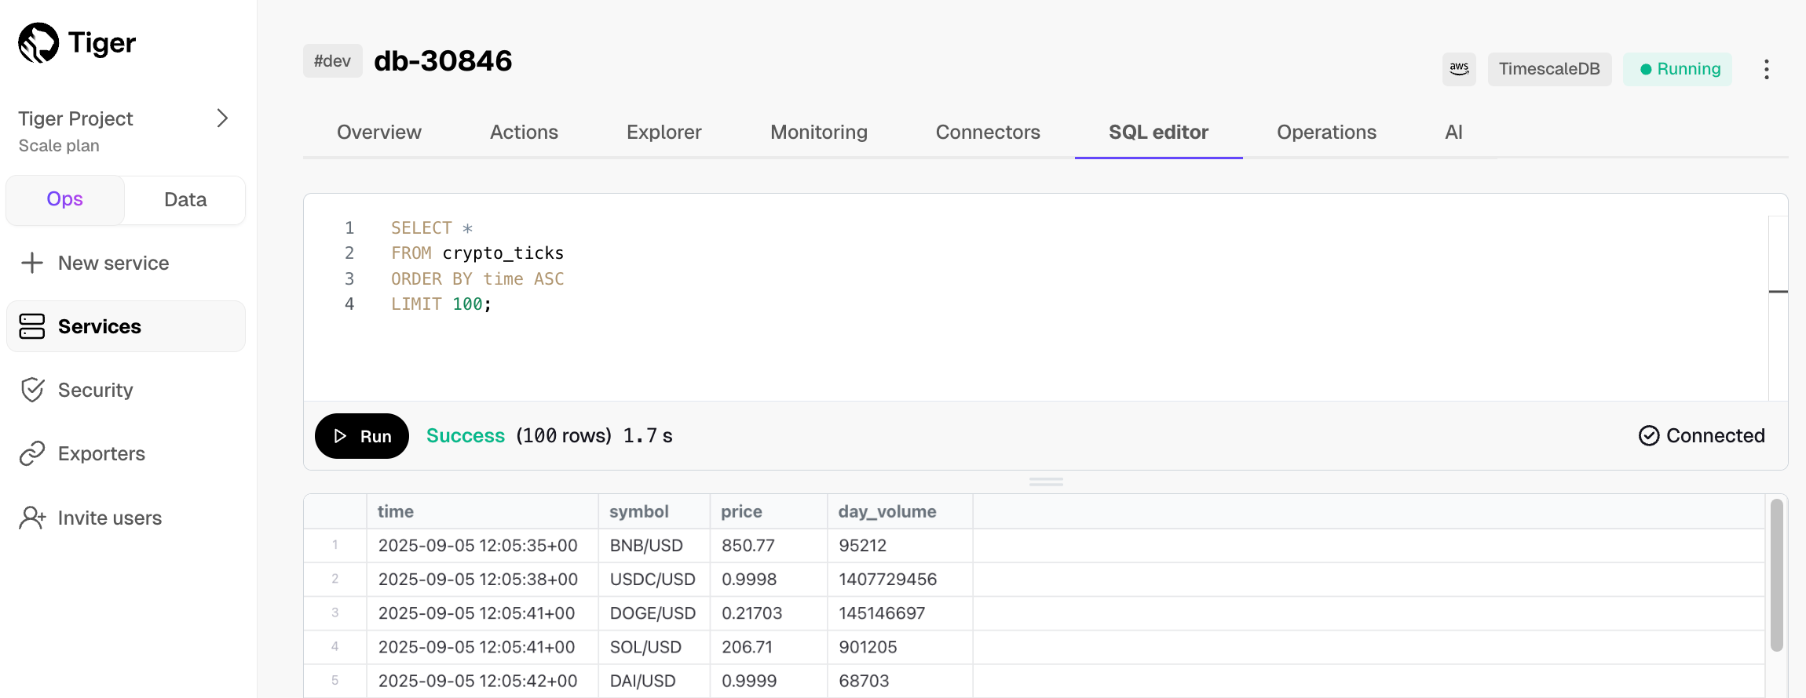Viewport: 1806px width, 698px height.
Task: Expand the Tiger Project chevron
Action: point(222,118)
